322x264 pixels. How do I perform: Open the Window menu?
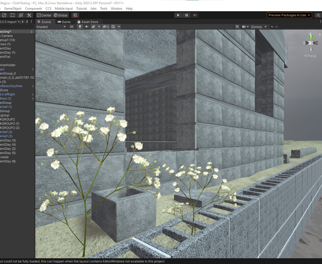click(116, 9)
